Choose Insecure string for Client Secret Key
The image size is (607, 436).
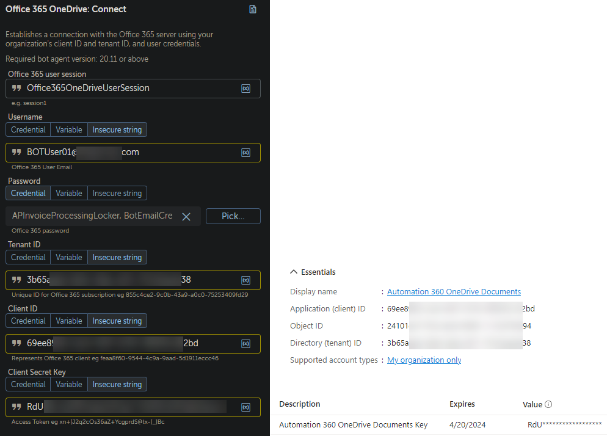point(117,385)
